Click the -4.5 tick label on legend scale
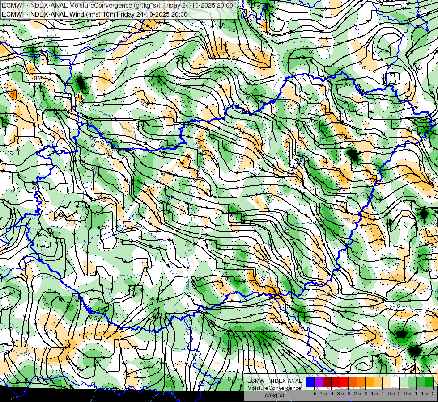The width and height of the screenshot is (438, 402). [x=323, y=394]
